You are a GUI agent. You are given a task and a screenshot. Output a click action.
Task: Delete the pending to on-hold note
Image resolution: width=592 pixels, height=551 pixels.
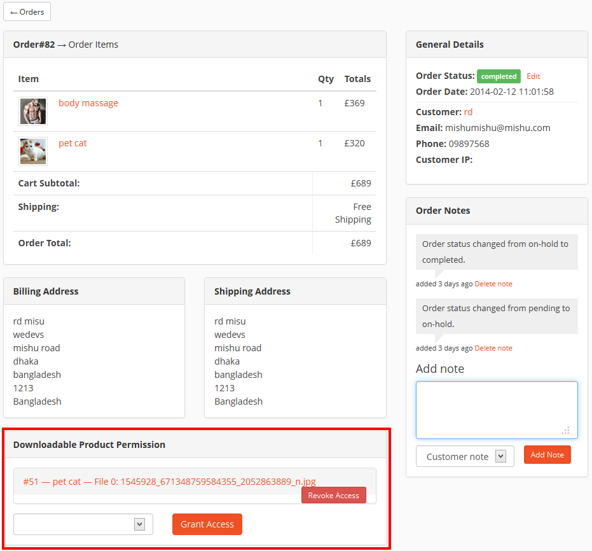(493, 348)
